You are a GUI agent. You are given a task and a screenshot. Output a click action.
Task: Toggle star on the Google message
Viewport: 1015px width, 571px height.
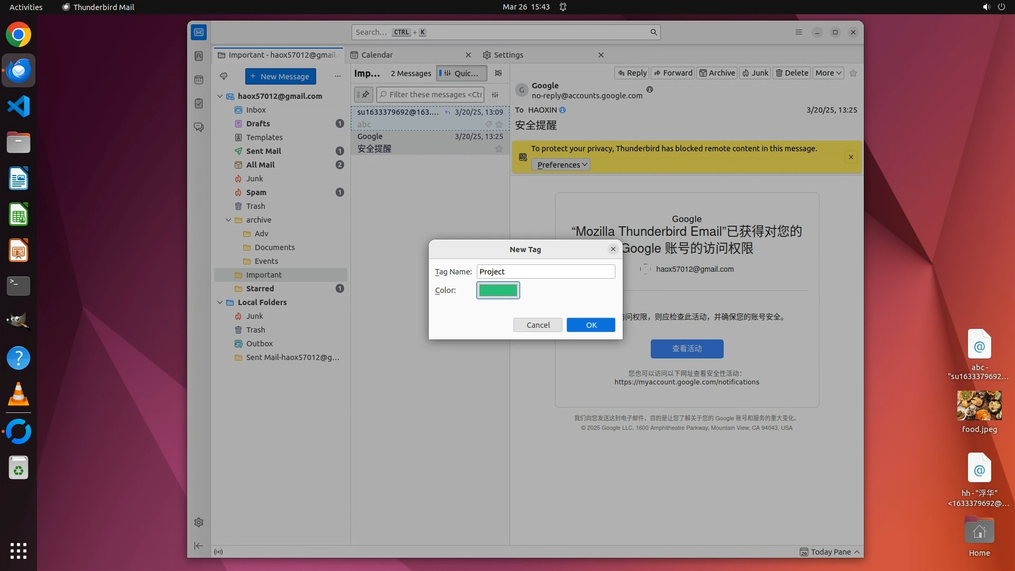(x=499, y=149)
